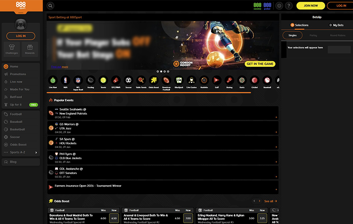Switch to My Bets tab
The image size is (353, 224).
(x=336, y=25)
